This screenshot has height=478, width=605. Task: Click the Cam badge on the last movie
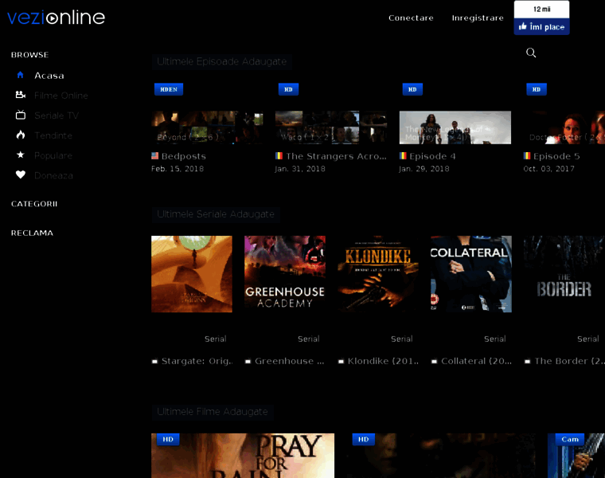pyautogui.click(x=570, y=440)
